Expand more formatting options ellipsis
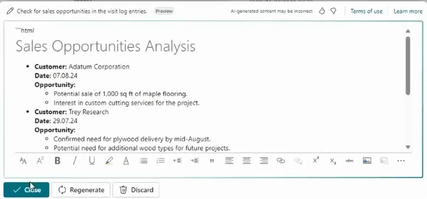The width and height of the screenshot is (427, 199). point(401,161)
